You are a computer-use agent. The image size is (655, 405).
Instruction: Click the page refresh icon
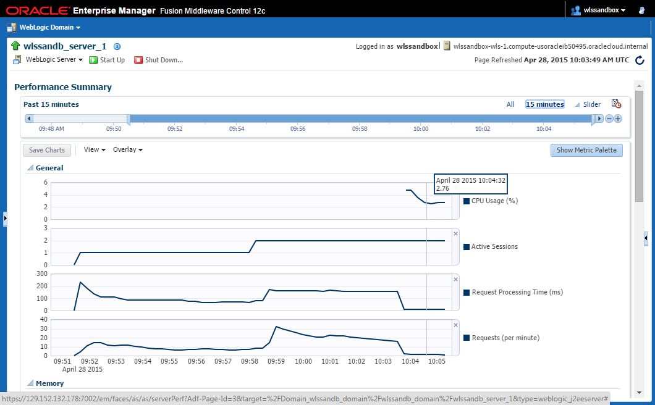point(640,60)
